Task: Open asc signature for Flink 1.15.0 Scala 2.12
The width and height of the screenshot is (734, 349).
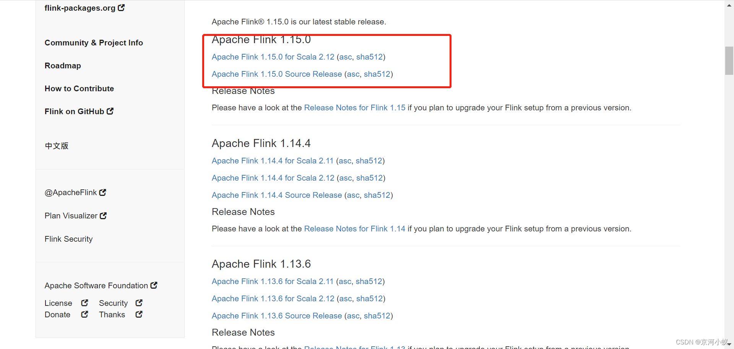Action: click(346, 57)
